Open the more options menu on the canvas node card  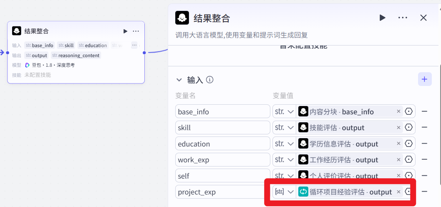[136, 31]
